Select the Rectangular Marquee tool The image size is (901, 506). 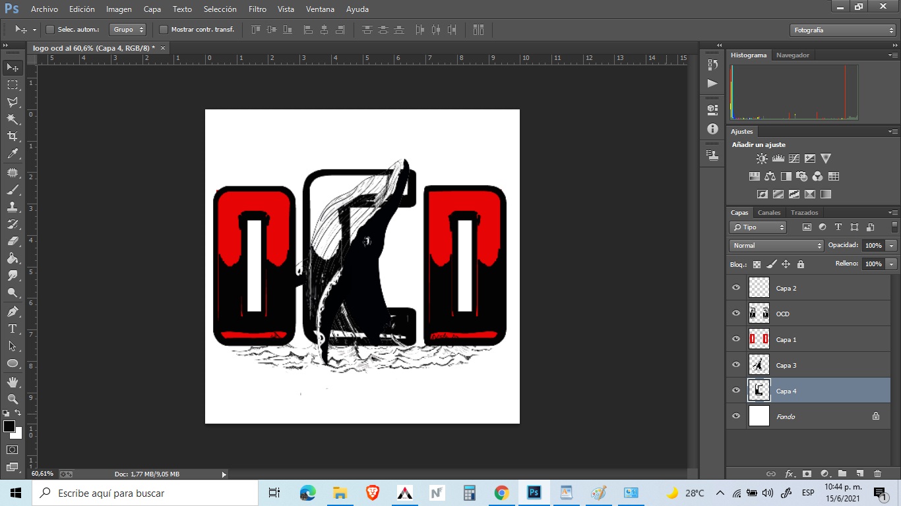click(x=13, y=85)
